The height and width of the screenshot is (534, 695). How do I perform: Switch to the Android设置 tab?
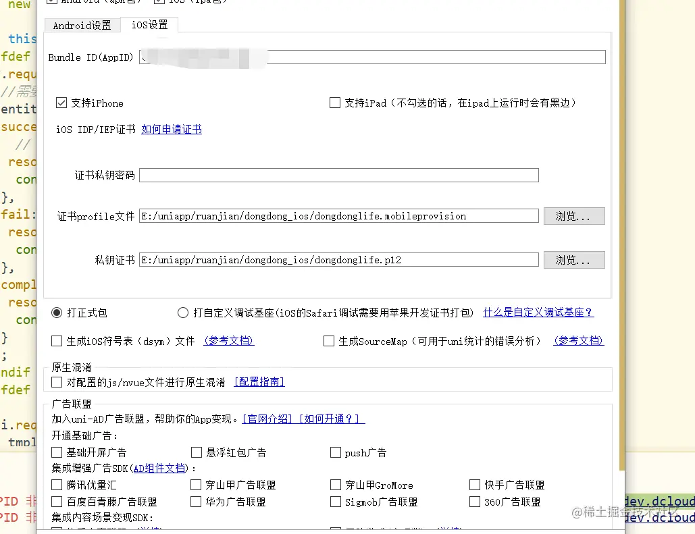[82, 25]
